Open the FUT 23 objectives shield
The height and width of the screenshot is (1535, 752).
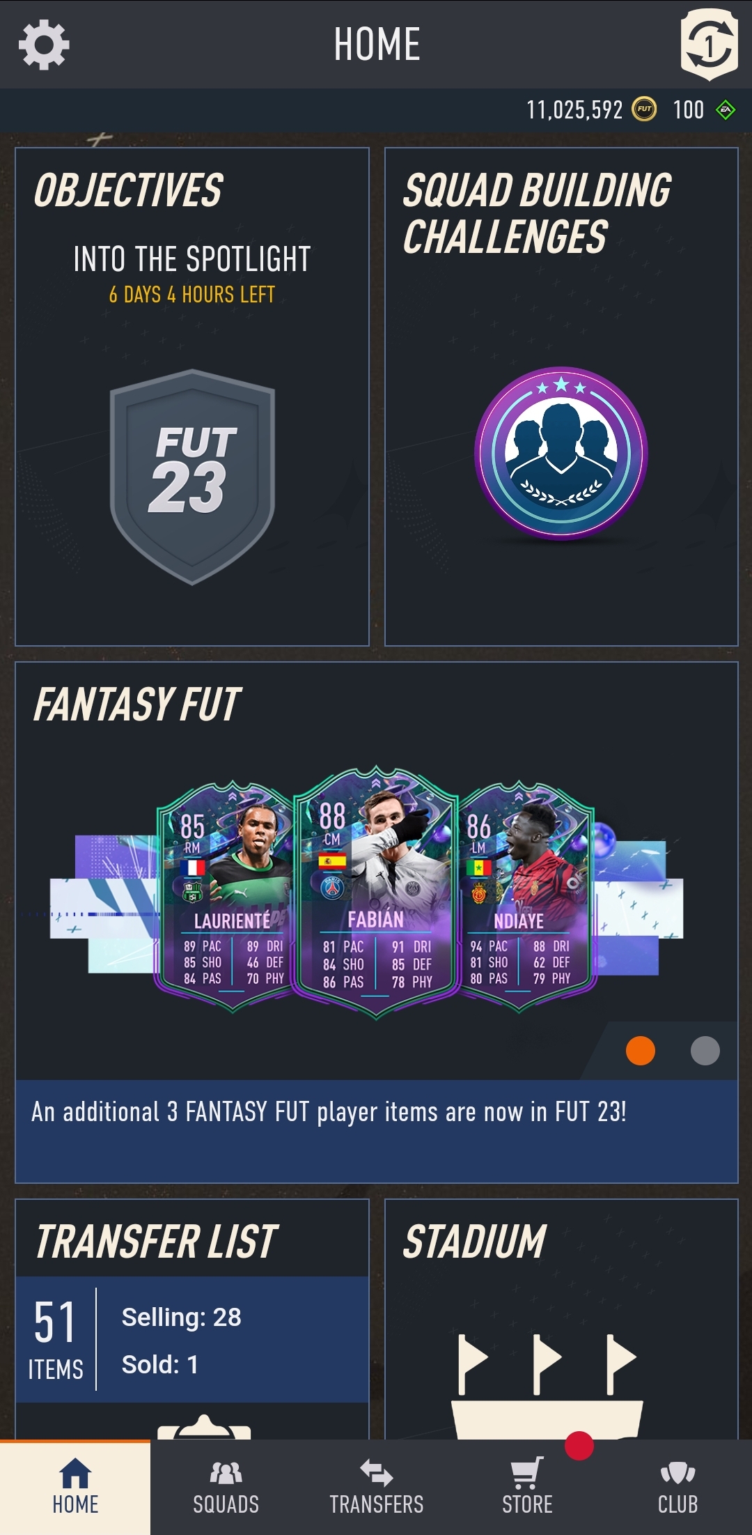click(193, 477)
